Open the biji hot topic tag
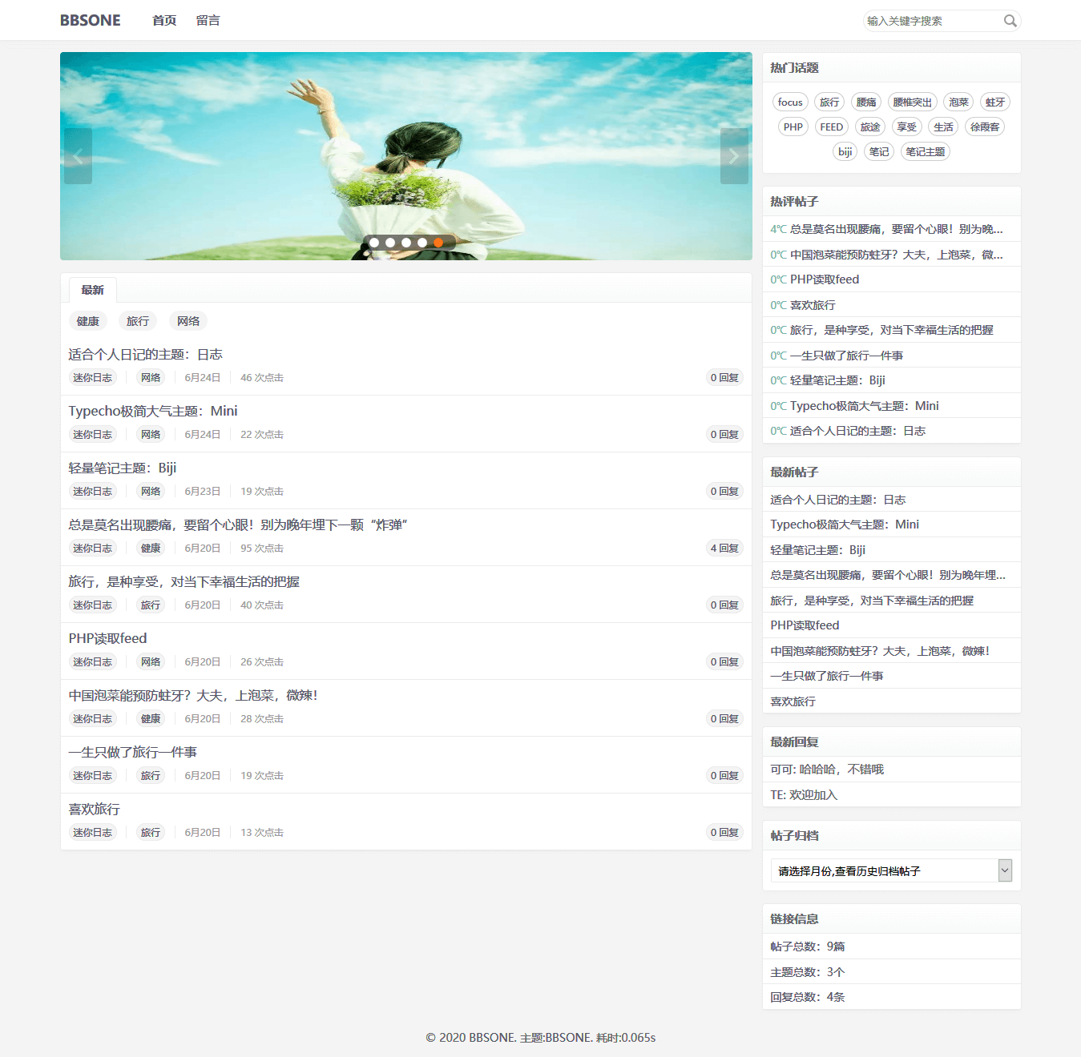The height and width of the screenshot is (1057, 1081). pos(845,151)
